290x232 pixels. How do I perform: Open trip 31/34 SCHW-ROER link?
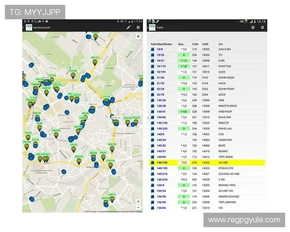(x=160, y=77)
